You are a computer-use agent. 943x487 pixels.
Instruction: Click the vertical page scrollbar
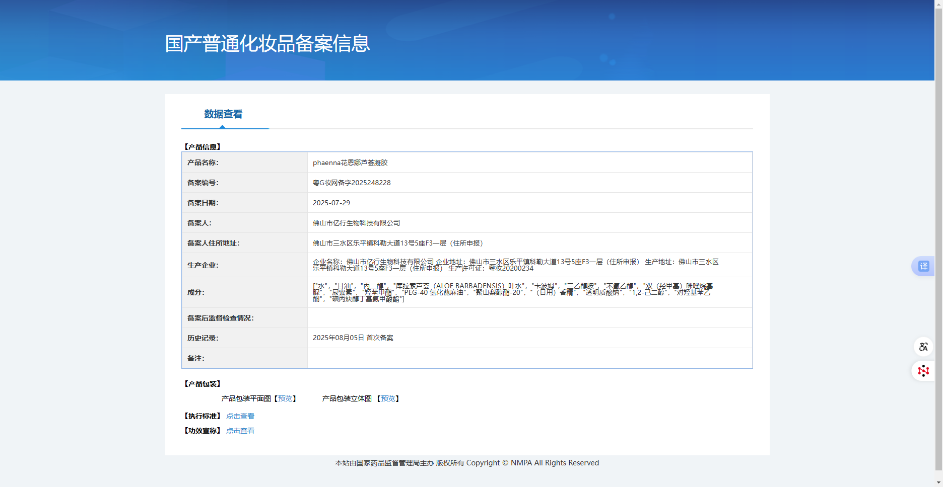938,241
